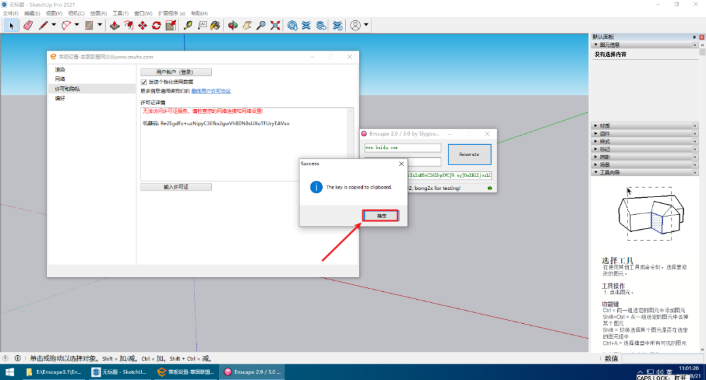Select the Arrow select tool
This screenshot has width=706, height=380.
coord(11,25)
